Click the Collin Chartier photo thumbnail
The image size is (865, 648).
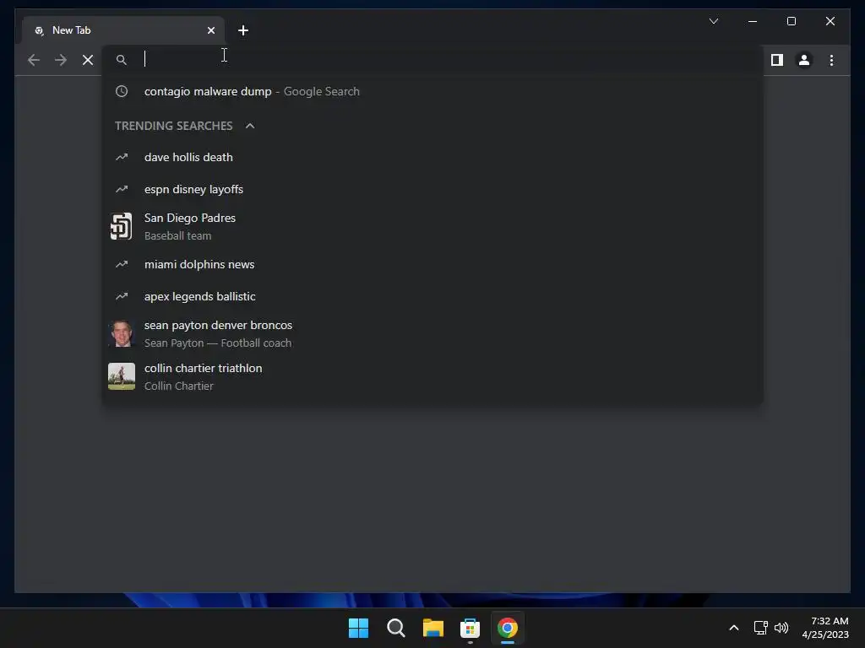point(122,376)
